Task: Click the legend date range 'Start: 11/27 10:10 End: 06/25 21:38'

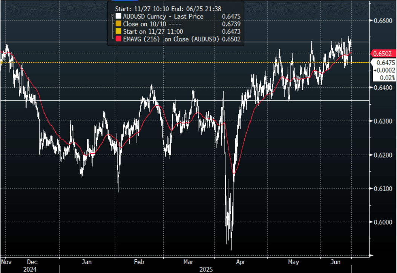Action: 168,9
